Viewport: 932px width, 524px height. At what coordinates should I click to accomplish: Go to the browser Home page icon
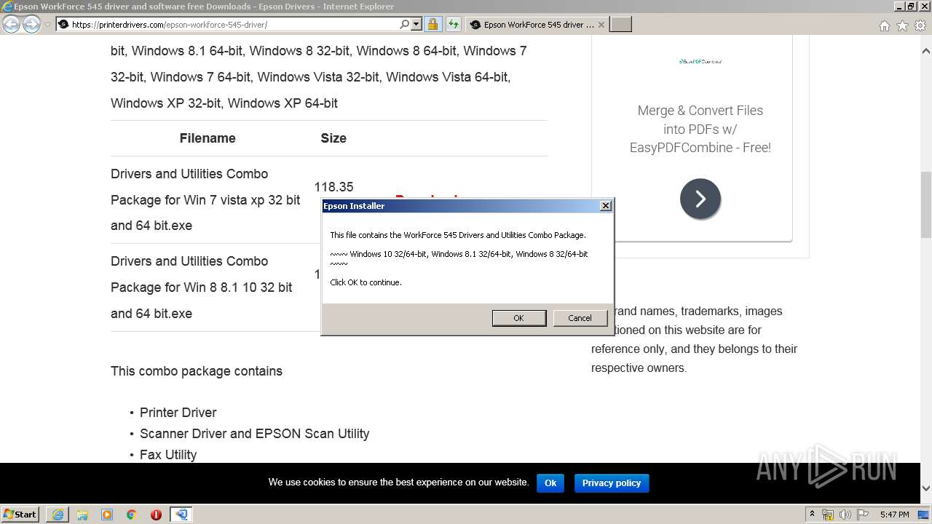(x=884, y=25)
